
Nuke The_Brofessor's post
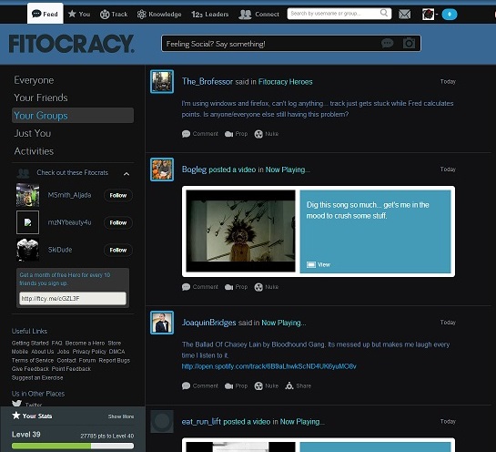(x=267, y=134)
